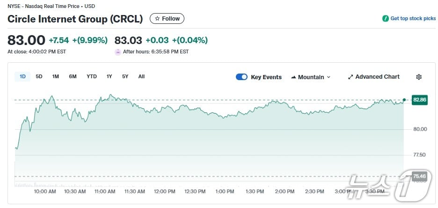The image size is (438, 208).
Task: Open the Get top stock picks link
Action: [x=413, y=19]
